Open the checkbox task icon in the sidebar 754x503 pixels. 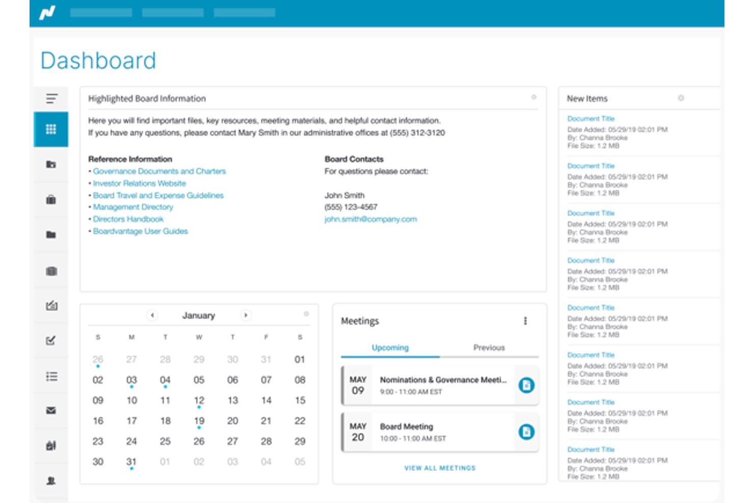pyautogui.click(x=51, y=340)
